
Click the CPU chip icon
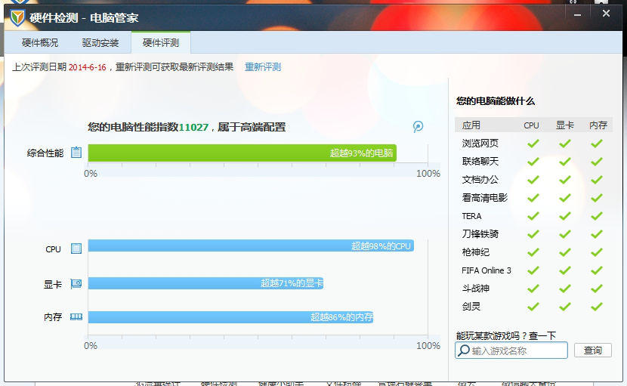click(x=76, y=249)
